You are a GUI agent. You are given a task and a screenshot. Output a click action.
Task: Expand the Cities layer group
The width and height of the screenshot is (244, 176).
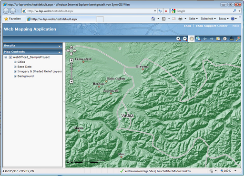(15, 62)
